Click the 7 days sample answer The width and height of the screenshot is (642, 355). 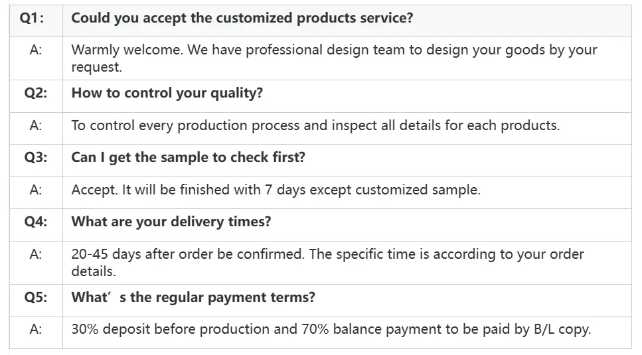[x=276, y=190]
